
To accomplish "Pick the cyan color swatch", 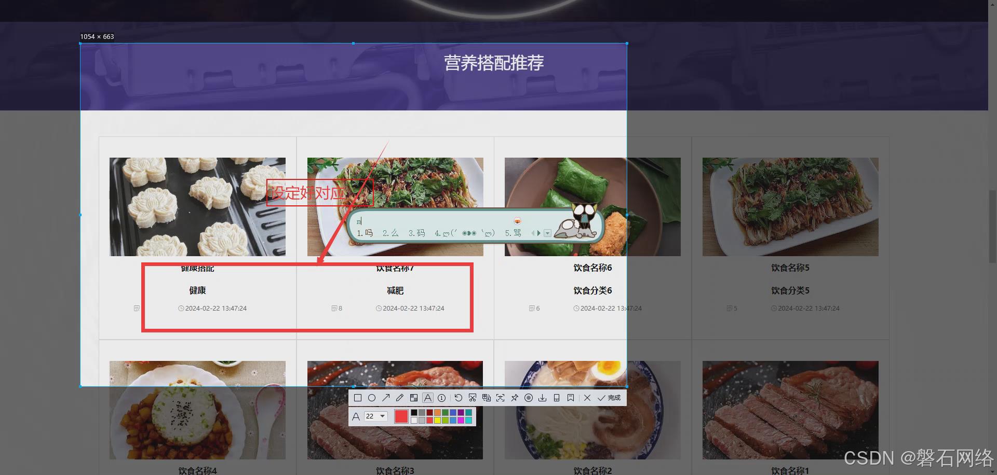I will click(468, 420).
